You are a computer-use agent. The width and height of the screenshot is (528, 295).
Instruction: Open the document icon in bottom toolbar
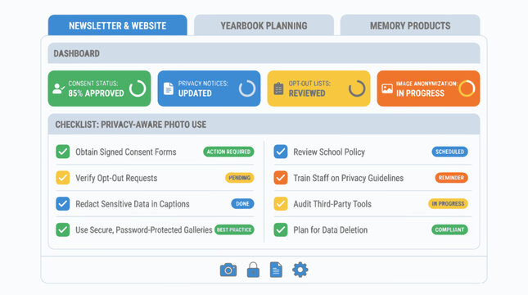click(276, 270)
